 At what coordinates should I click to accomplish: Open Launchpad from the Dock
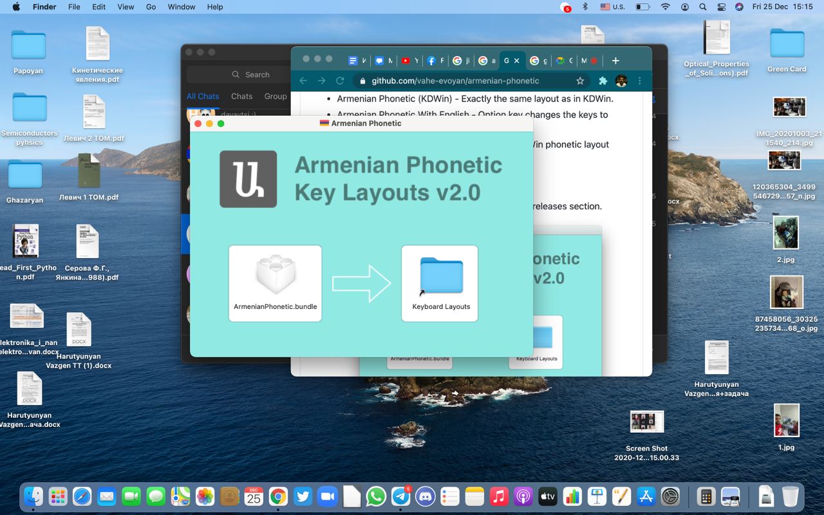click(58, 496)
